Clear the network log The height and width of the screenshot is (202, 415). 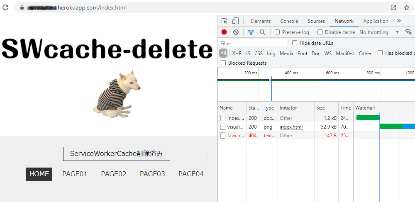tap(236, 32)
